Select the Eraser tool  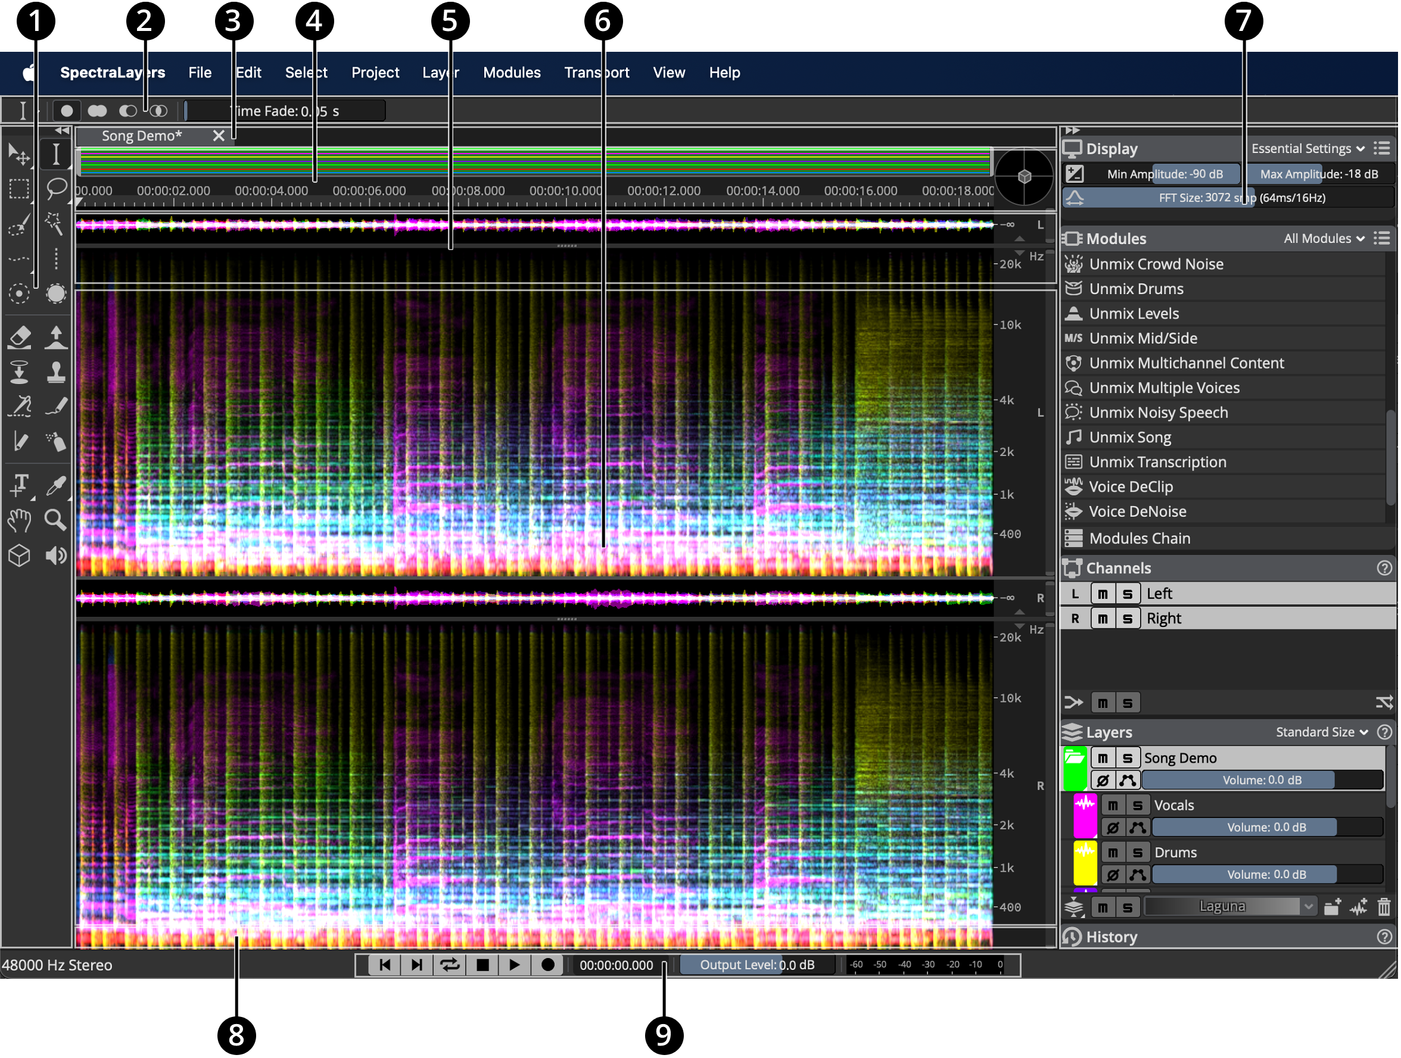pos(20,337)
